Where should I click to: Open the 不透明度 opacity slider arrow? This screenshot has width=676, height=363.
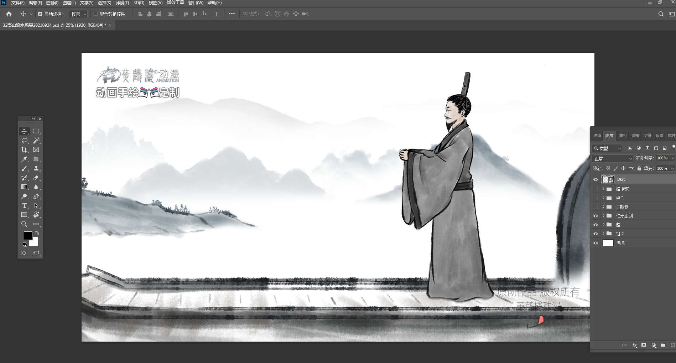point(672,158)
